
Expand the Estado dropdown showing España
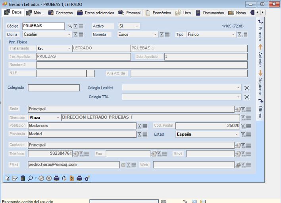(x=237, y=134)
